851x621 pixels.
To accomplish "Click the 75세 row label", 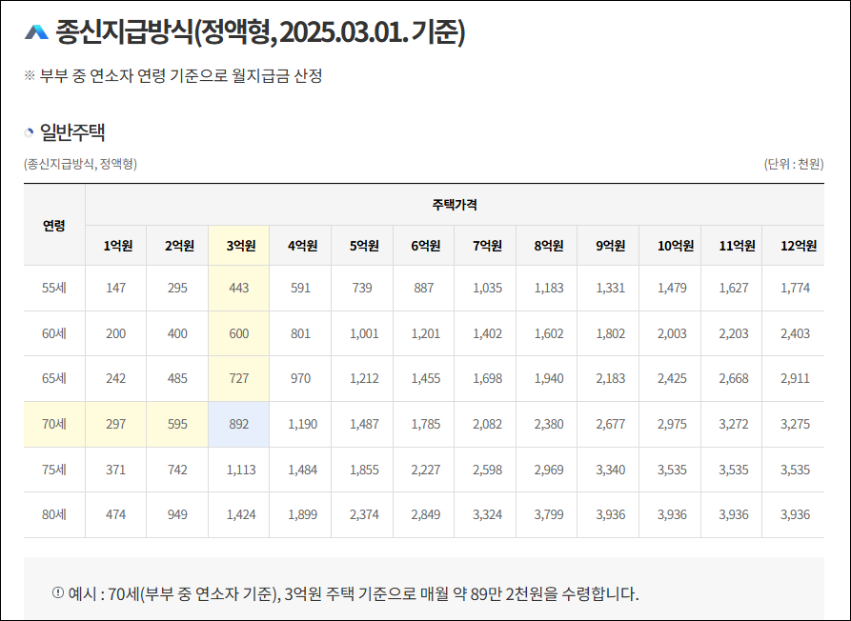I will tap(54, 470).
